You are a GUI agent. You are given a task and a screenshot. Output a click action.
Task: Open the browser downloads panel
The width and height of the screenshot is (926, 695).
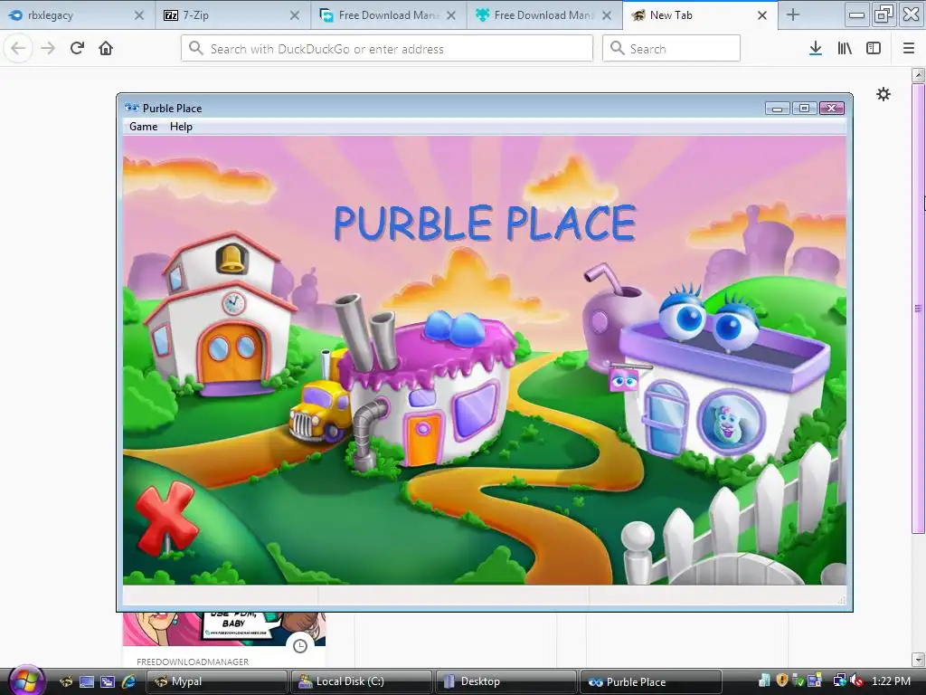816,49
